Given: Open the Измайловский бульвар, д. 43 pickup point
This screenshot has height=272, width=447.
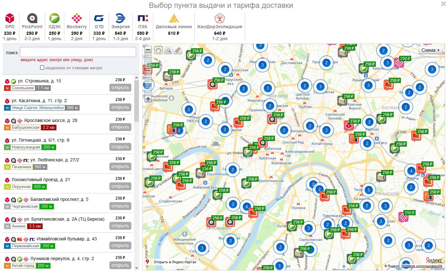Looking at the screenshot, I should (x=120, y=245).
